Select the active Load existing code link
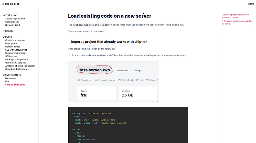The height and width of the screenshot is (143, 256). point(15,85)
